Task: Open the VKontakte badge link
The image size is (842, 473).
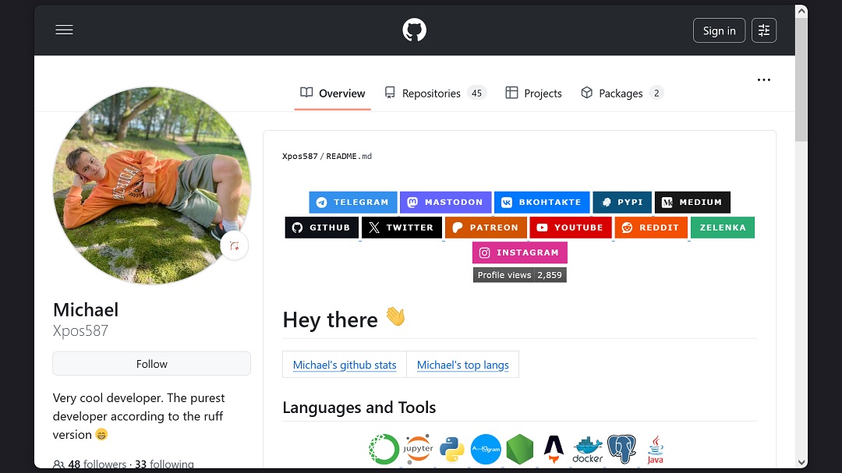Action: pos(542,203)
